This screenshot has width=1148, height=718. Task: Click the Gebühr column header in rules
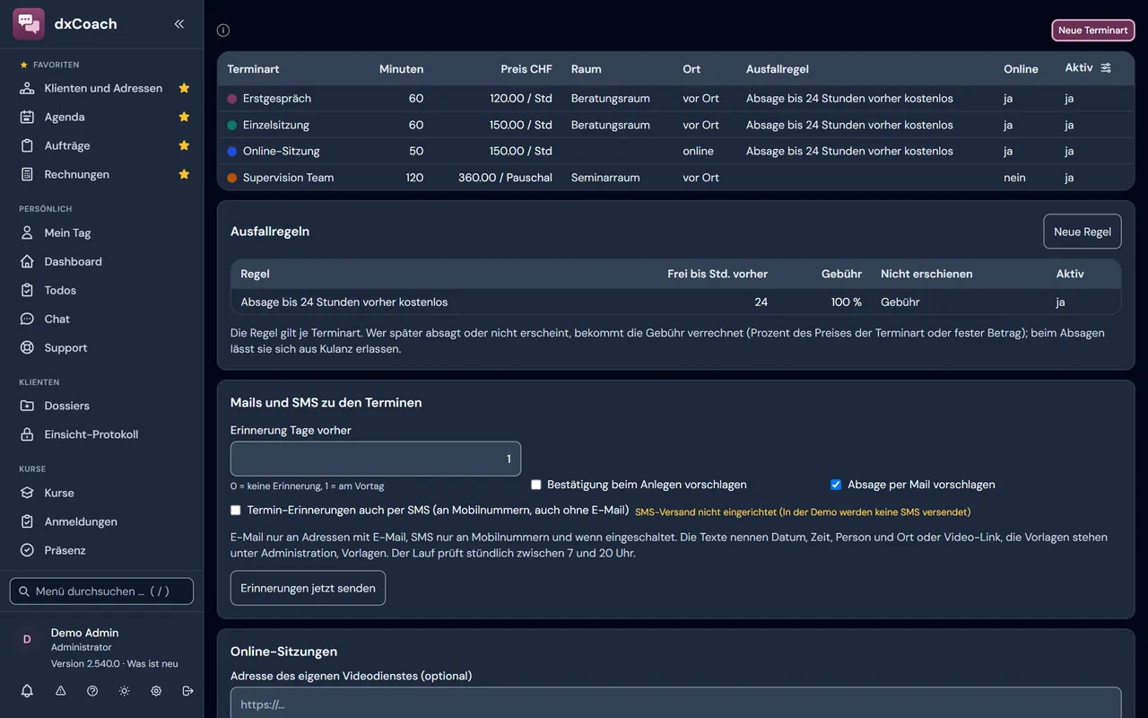(x=841, y=274)
